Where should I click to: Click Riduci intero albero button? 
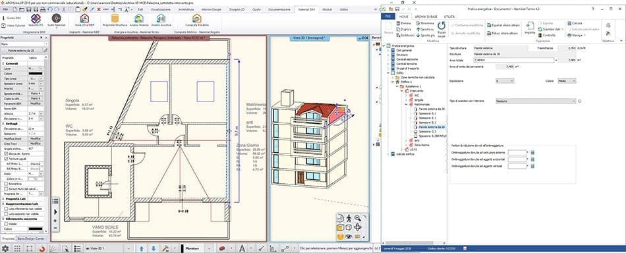point(502,34)
